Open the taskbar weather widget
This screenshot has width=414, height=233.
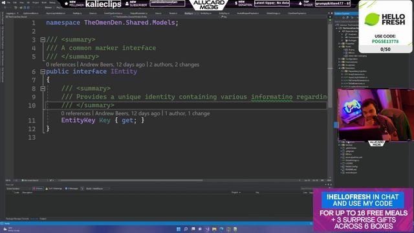11,229
